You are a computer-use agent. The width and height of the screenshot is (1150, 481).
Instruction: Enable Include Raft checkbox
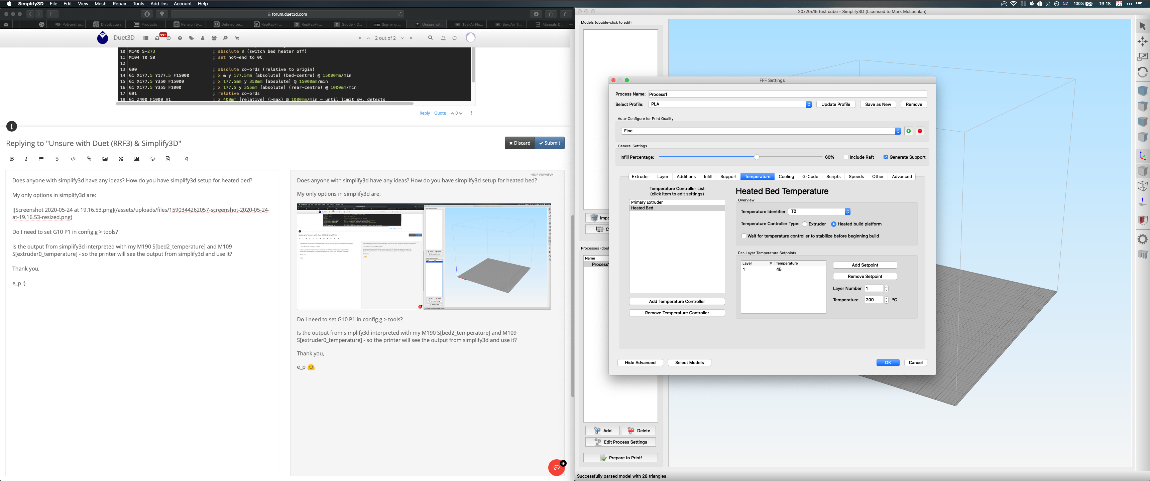click(x=846, y=157)
